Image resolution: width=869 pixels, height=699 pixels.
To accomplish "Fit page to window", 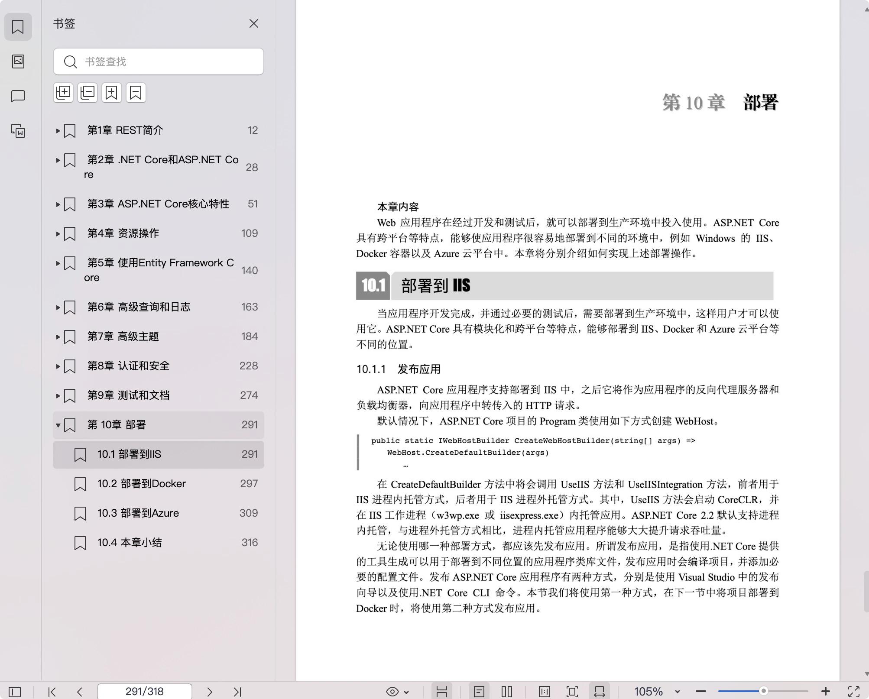I will coord(572,692).
